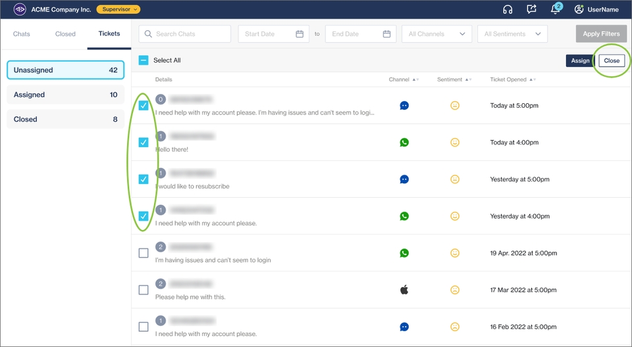Click the headset icon in top bar
Screen dimensions: 632x347
tap(508, 9)
